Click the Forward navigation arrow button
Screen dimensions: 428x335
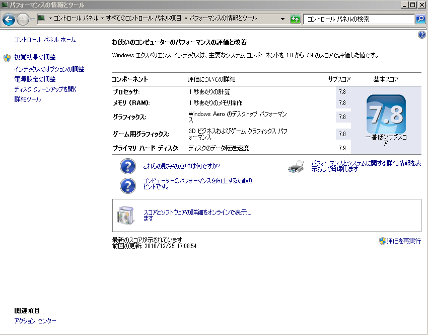point(23,20)
